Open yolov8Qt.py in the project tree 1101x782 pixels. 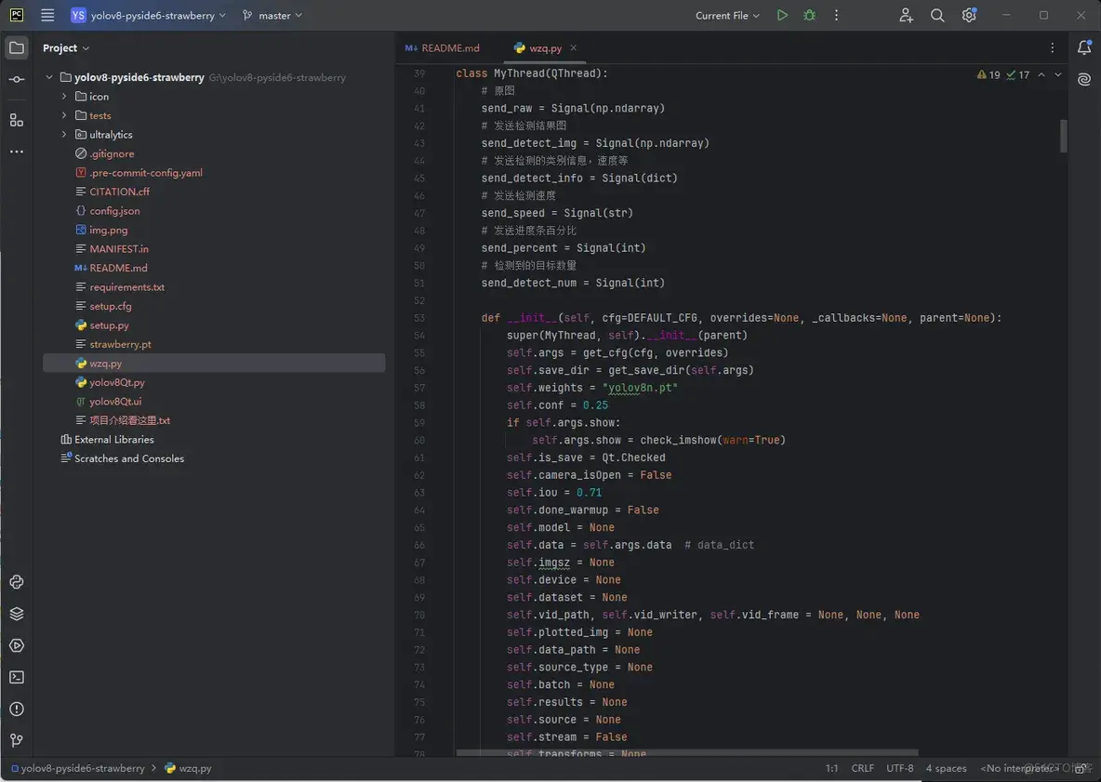pyautogui.click(x=117, y=382)
